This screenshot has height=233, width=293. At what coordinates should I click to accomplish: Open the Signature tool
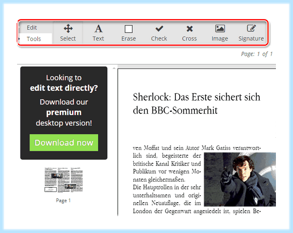(x=251, y=33)
